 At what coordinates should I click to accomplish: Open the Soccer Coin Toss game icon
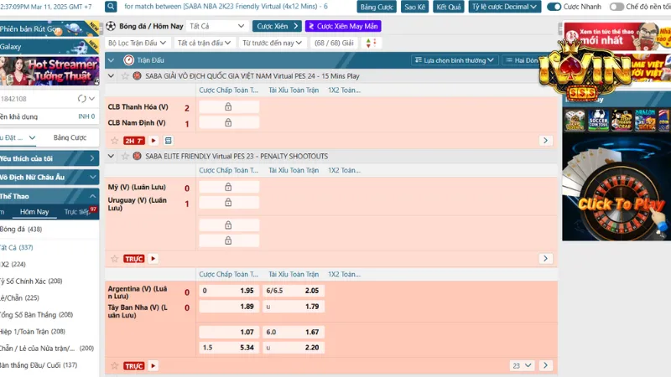tap(598, 120)
